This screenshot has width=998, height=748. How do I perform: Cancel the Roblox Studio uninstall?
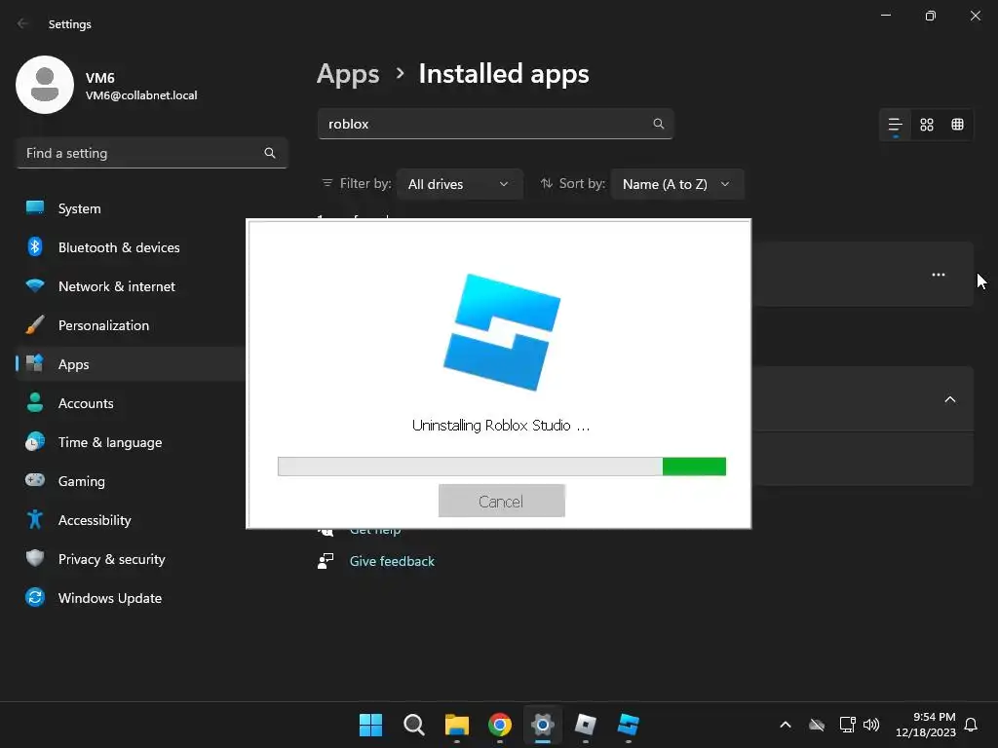click(502, 501)
